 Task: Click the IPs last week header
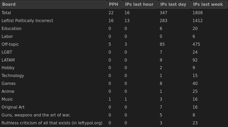tap(209, 4)
